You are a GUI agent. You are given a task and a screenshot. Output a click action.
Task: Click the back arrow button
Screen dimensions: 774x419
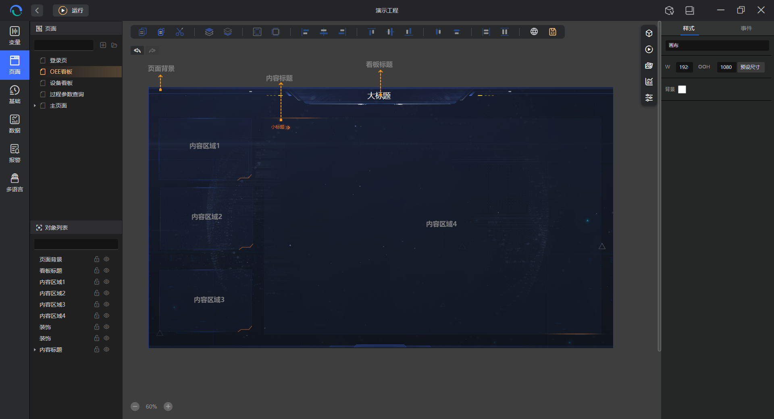tap(37, 10)
